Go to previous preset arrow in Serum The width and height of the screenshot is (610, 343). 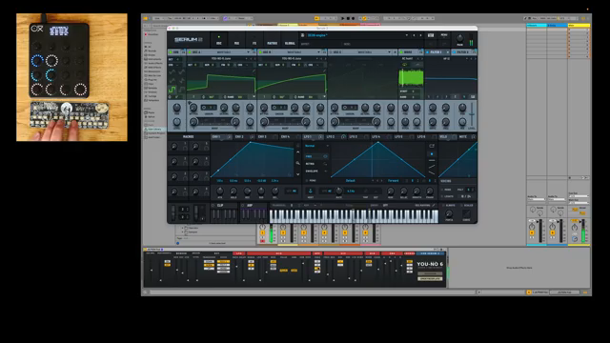(414, 35)
